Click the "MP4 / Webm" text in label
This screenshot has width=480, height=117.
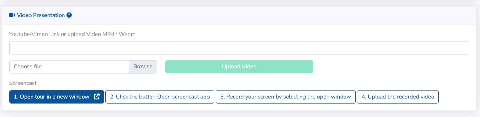(x=119, y=34)
